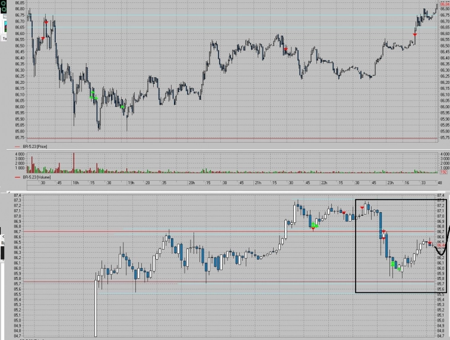Image resolution: width=450 pixels, height=340 pixels.
Task: Select the green buy arrows near 18:15 on the upper chart
Action: click(x=93, y=96)
